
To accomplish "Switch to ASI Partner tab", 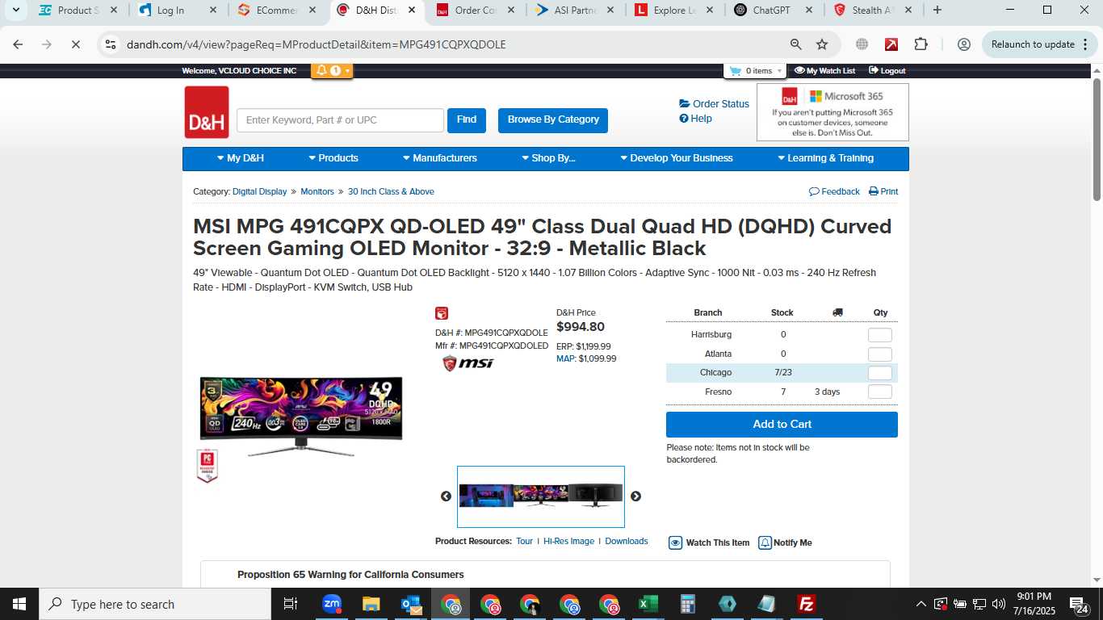I will click(575, 10).
